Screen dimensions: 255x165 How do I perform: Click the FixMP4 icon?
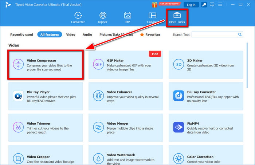[178, 127]
